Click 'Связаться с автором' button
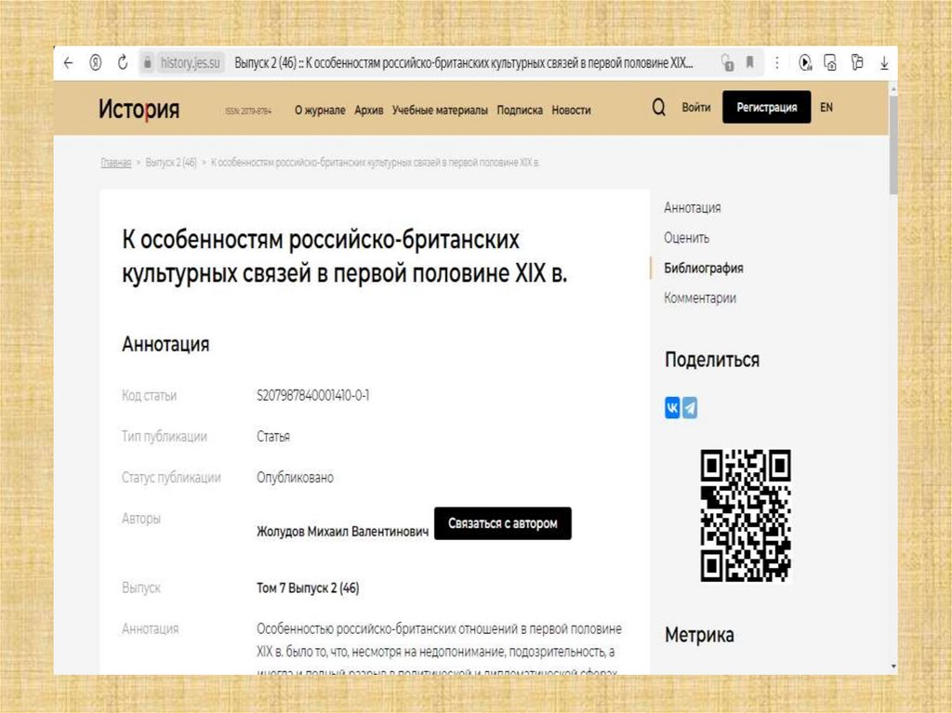 [x=502, y=523]
